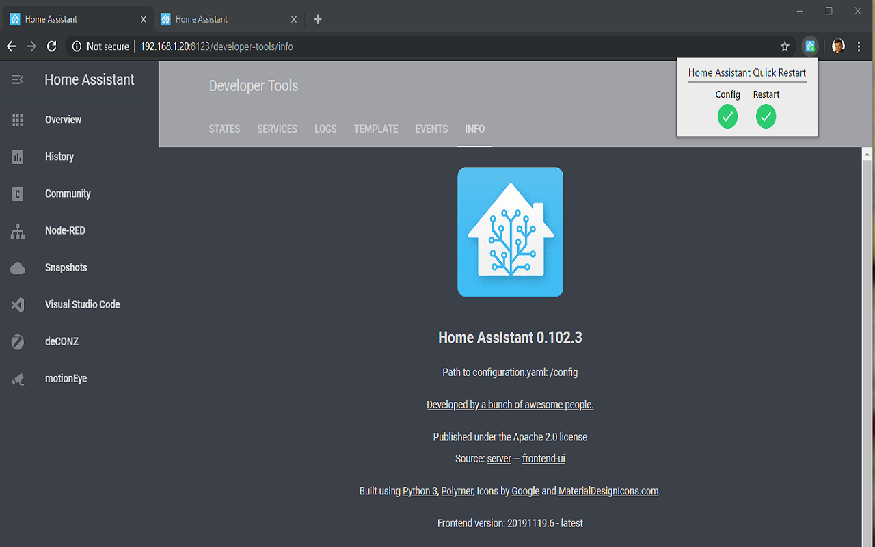Open Overview grid icon in sidebar
The width and height of the screenshot is (875, 547).
pyautogui.click(x=18, y=120)
